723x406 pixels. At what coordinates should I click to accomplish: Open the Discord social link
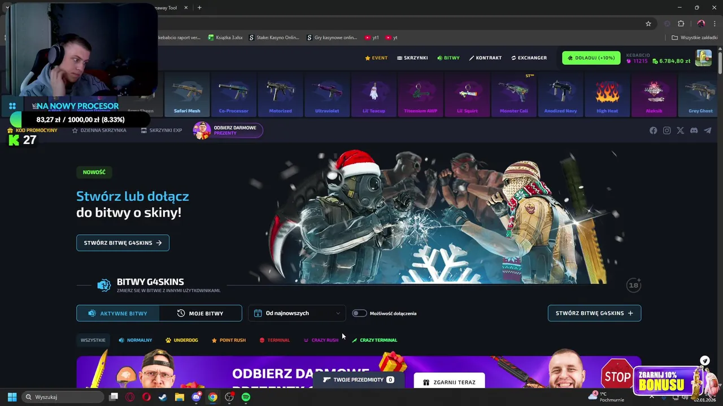694,130
